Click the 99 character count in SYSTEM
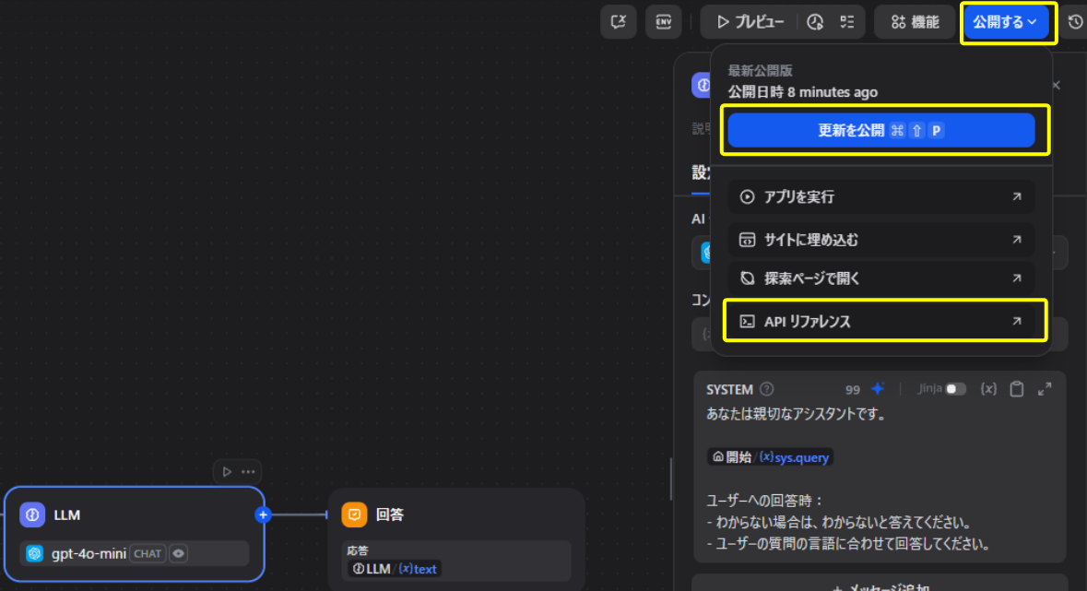 pos(853,390)
